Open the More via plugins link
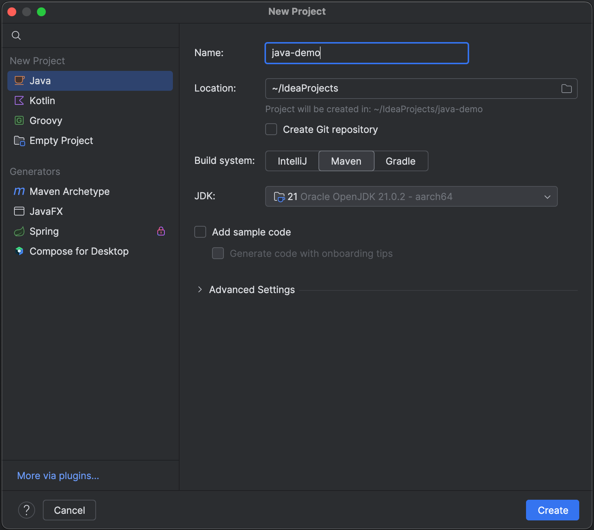The width and height of the screenshot is (594, 530). 58,476
